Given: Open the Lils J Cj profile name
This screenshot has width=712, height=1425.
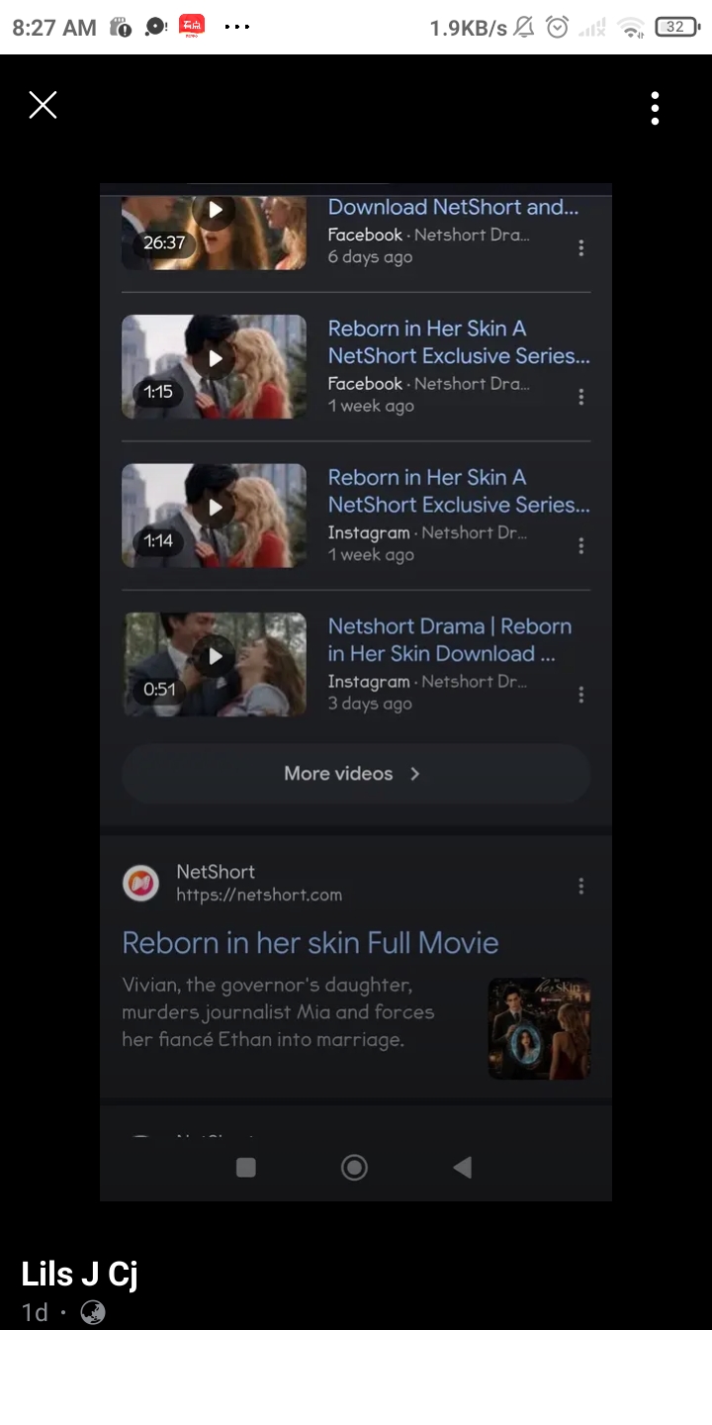Looking at the screenshot, I should [x=79, y=1275].
